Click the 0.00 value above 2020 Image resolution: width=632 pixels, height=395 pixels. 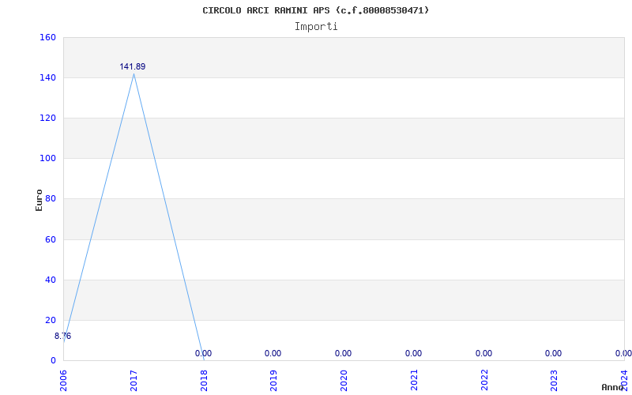(x=343, y=353)
